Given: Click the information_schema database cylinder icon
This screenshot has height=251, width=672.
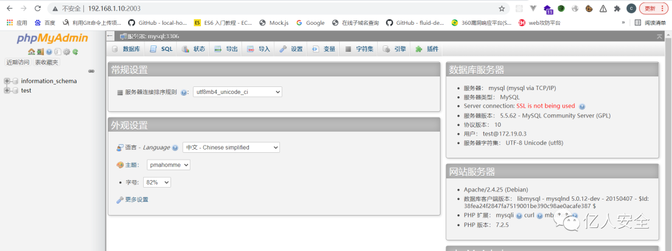Looking at the screenshot, I should [16, 81].
